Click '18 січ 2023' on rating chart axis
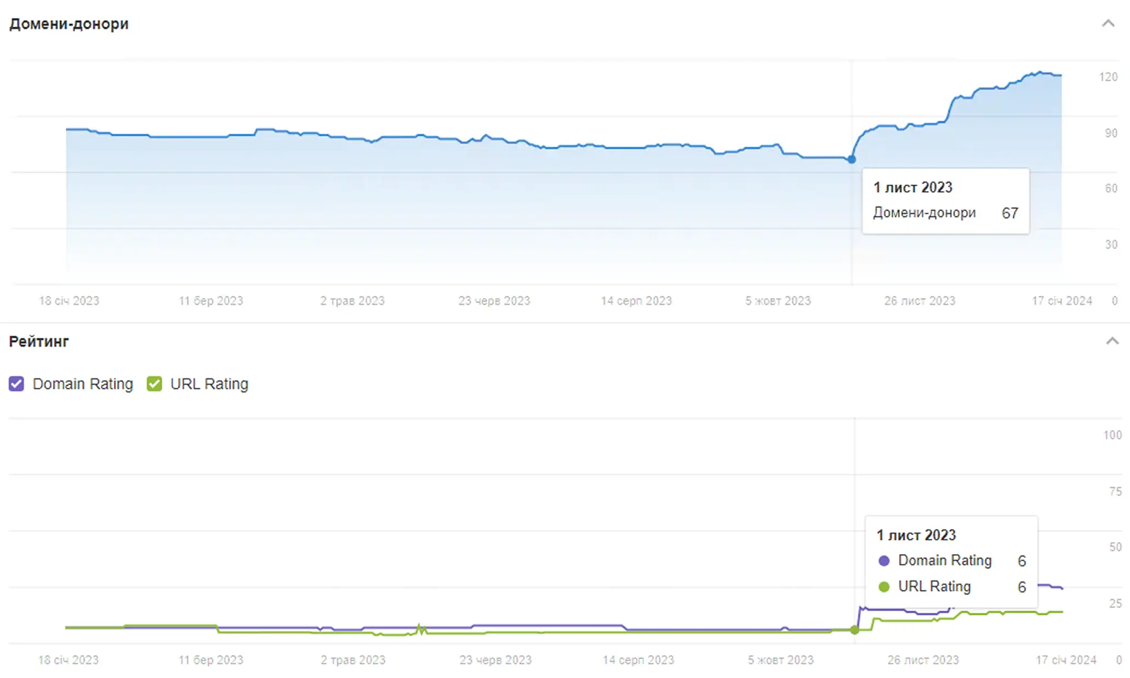The height and width of the screenshot is (678, 1130). pyautogui.click(x=69, y=660)
